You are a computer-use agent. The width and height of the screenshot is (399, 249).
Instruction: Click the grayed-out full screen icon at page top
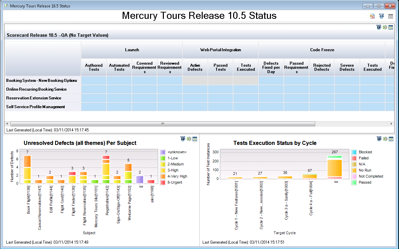[391, 16]
